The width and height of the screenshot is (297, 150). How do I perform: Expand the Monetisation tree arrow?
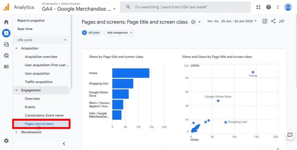[x=17, y=132]
